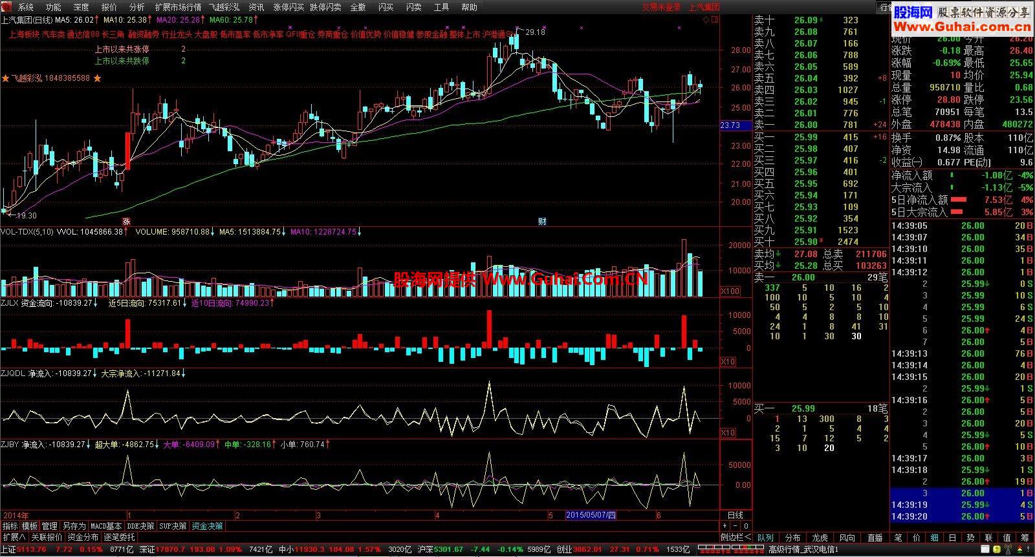
Task: Open the 关联报价 tab
Action: click(47, 537)
